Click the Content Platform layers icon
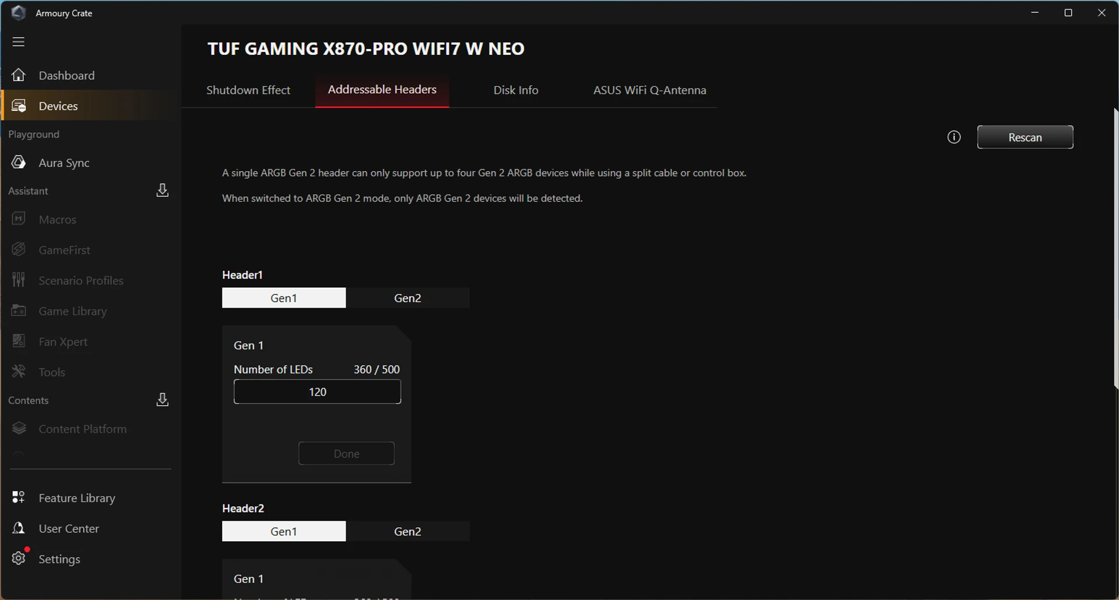 coord(19,429)
